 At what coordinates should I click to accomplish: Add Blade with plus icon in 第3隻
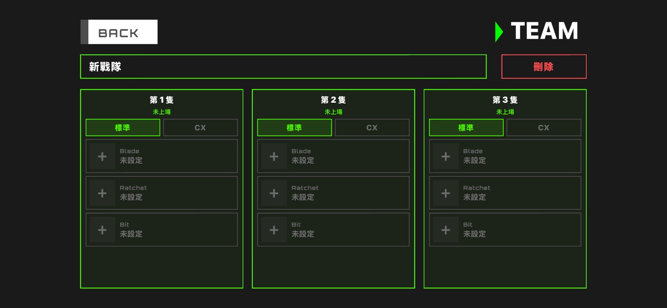446,157
